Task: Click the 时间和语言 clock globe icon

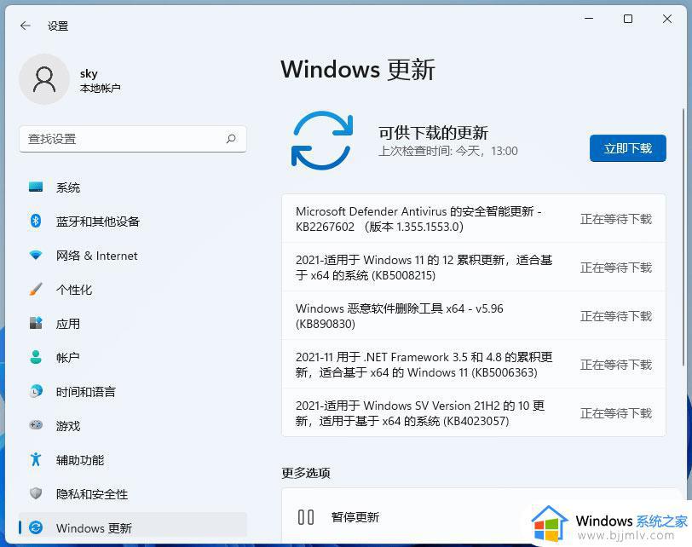Action: 36,391
